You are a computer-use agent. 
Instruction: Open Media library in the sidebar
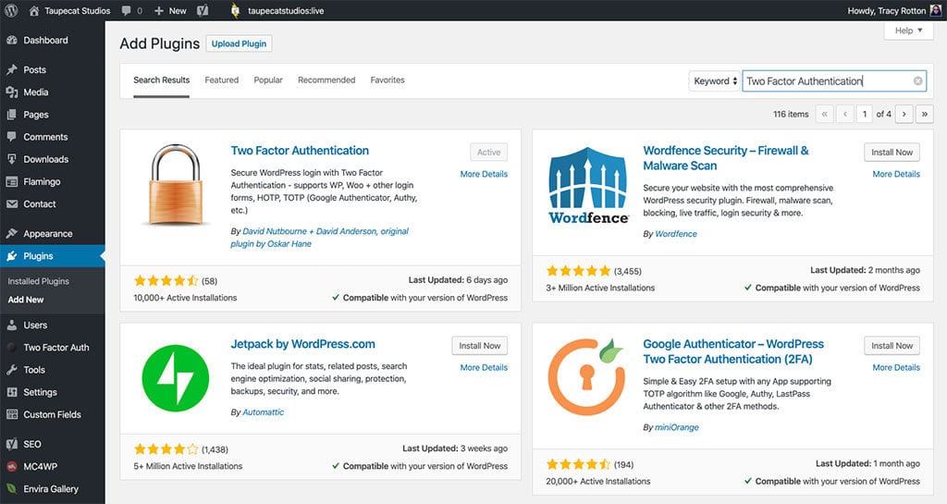pos(53,92)
